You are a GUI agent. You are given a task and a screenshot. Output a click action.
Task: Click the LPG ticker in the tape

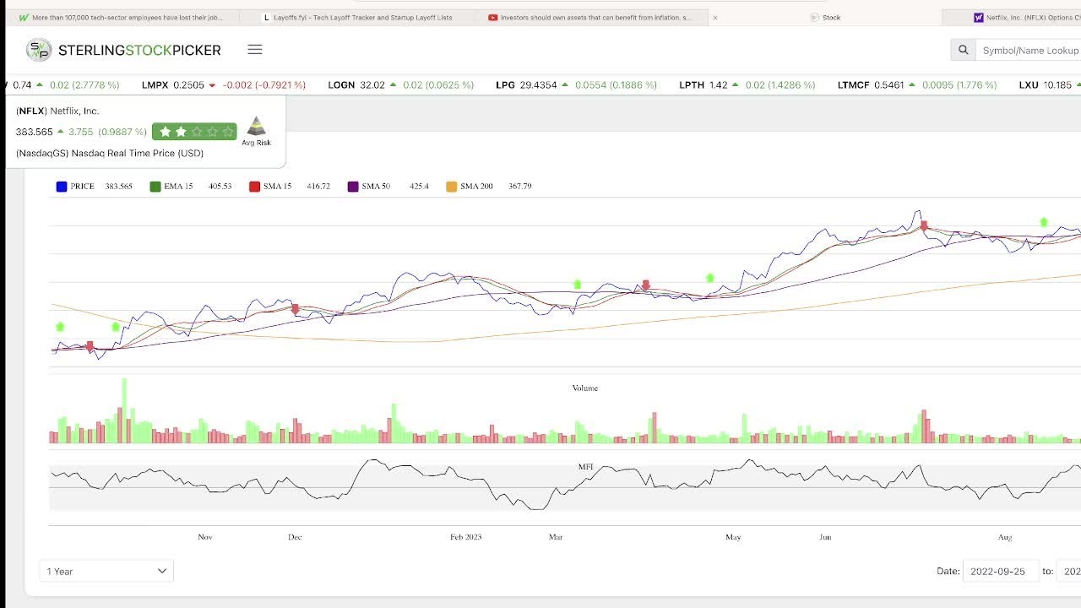[x=505, y=85]
